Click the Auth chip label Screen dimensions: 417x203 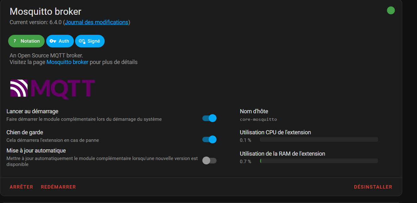(64, 41)
